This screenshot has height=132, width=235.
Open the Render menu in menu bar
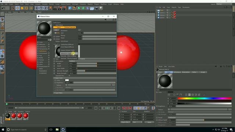pyautogui.click(x=51, y=4)
